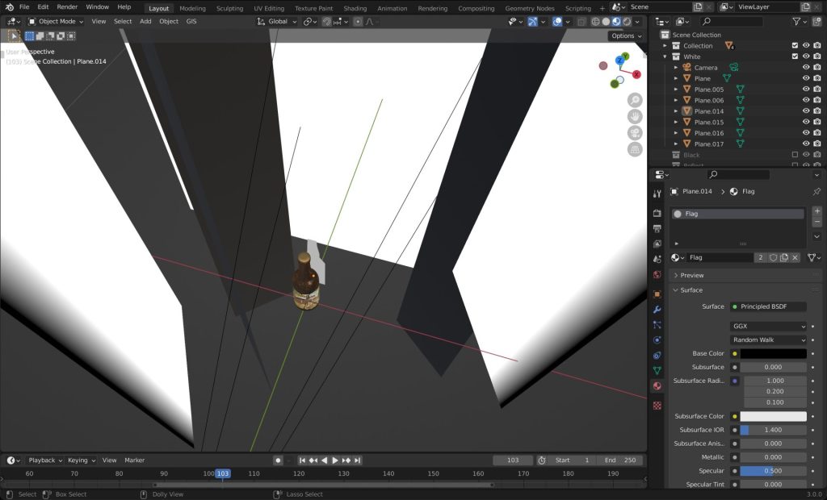
Task: Open the Render menu
Action: [67, 7]
